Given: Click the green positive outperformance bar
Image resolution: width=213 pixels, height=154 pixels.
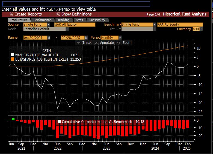Looking at the screenshot, I should (x=13, y=119).
